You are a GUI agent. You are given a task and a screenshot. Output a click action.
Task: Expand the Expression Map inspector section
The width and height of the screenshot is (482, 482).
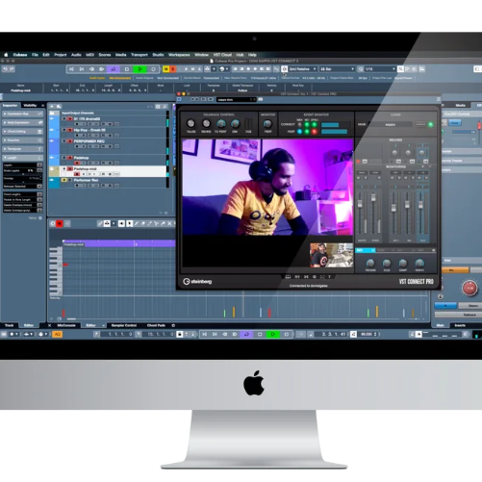(x=22, y=114)
